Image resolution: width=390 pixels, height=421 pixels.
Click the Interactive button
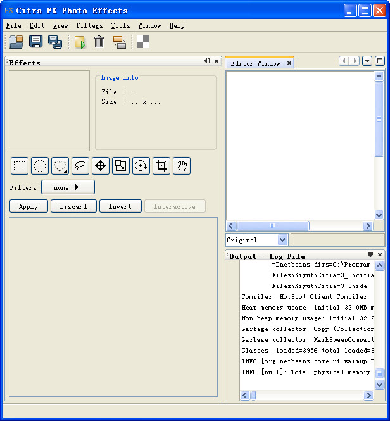coord(175,206)
